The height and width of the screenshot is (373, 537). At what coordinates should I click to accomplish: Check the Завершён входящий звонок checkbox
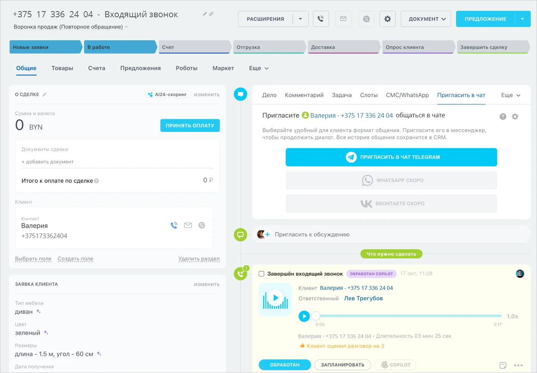(x=262, y=274)
